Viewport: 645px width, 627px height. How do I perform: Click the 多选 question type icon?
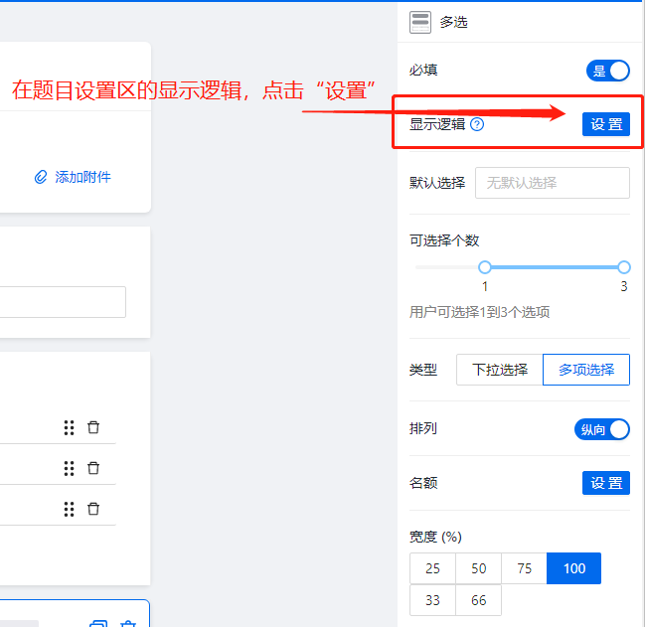(420, 22)
